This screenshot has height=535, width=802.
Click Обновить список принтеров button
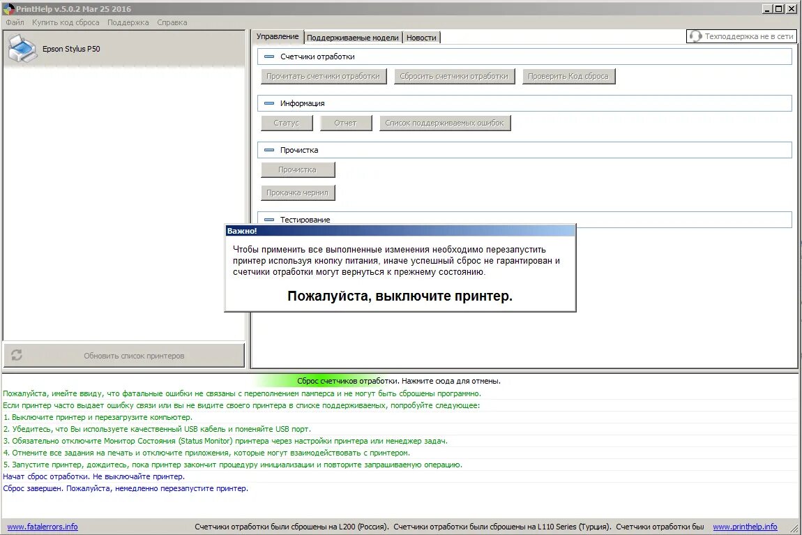[123, 355]
